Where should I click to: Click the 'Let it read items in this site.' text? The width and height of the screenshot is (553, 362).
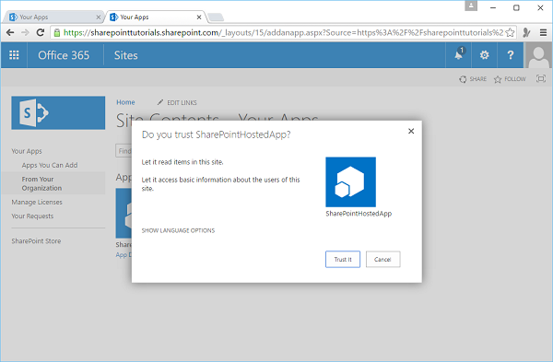(x=182, y=162)
